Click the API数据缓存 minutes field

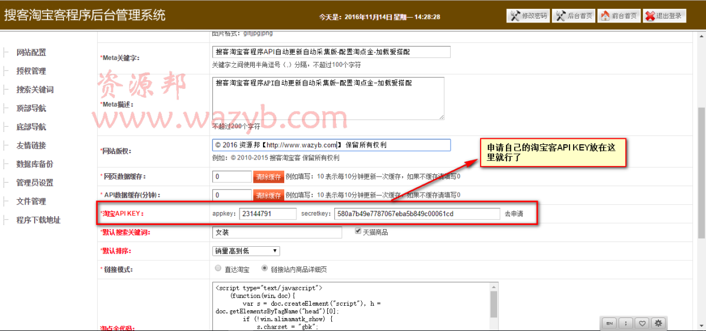point(232,195)
